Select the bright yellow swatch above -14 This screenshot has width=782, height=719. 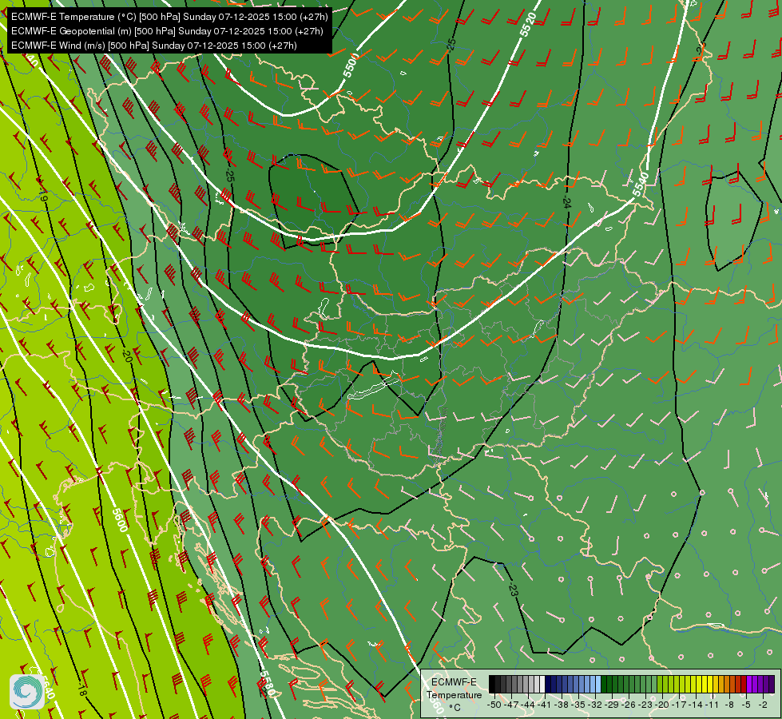[x=699, y=684]
